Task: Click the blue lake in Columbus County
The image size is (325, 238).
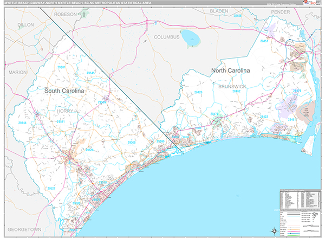Action: coord(190,37)
